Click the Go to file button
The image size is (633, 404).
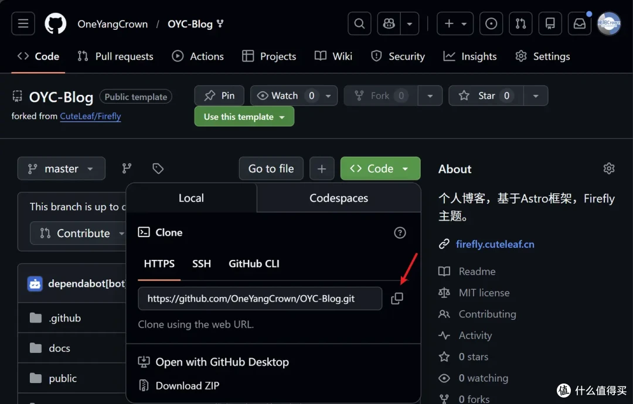click(x=271, y=169)
